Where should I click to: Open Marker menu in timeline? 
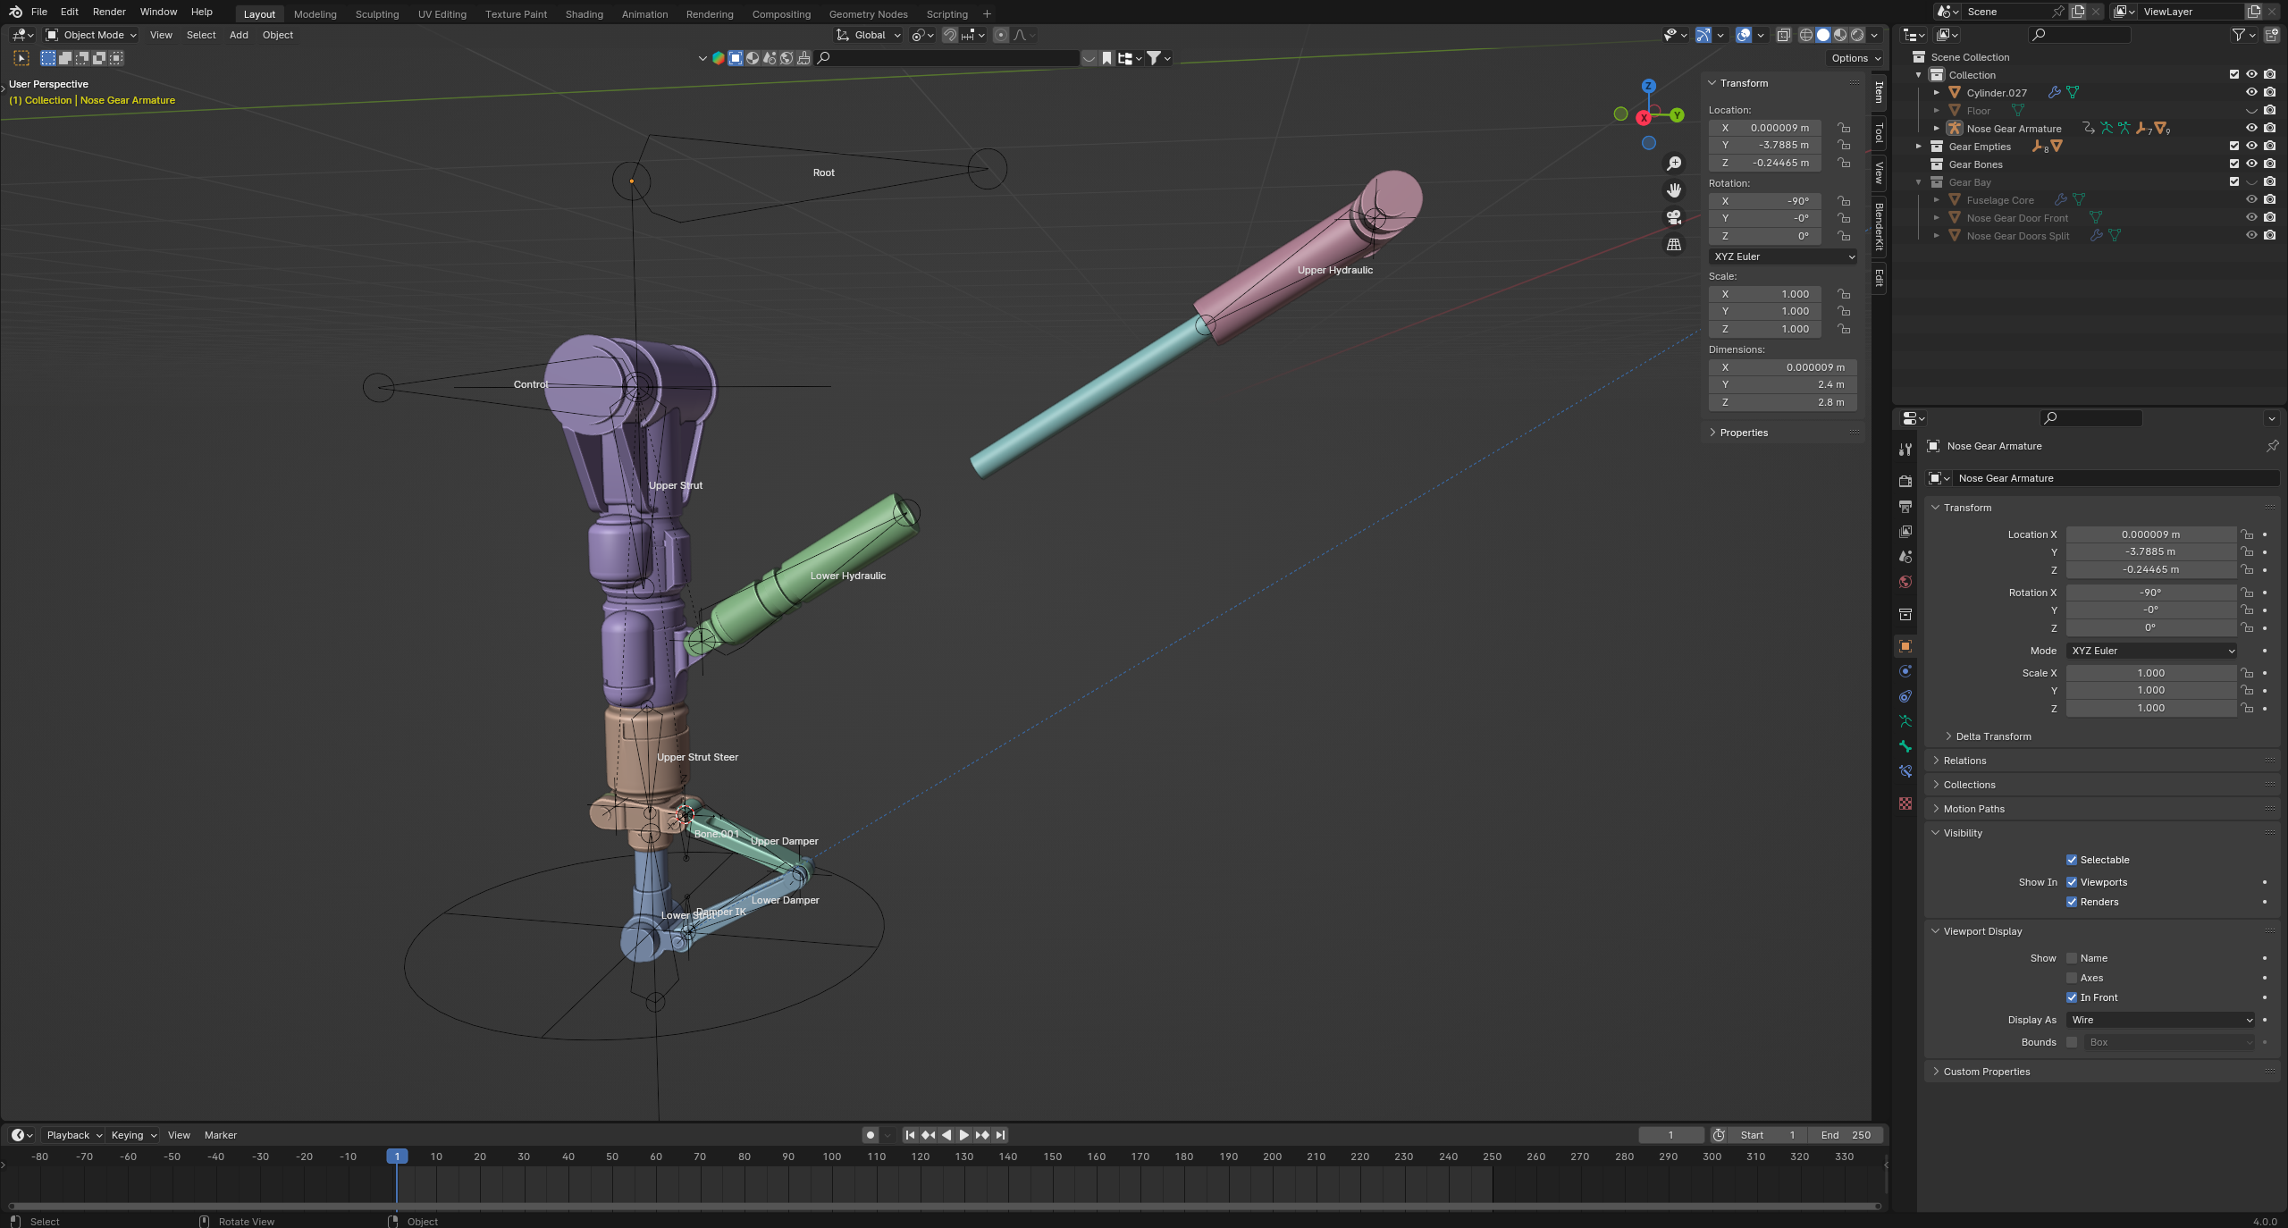tap(221, 1135)
